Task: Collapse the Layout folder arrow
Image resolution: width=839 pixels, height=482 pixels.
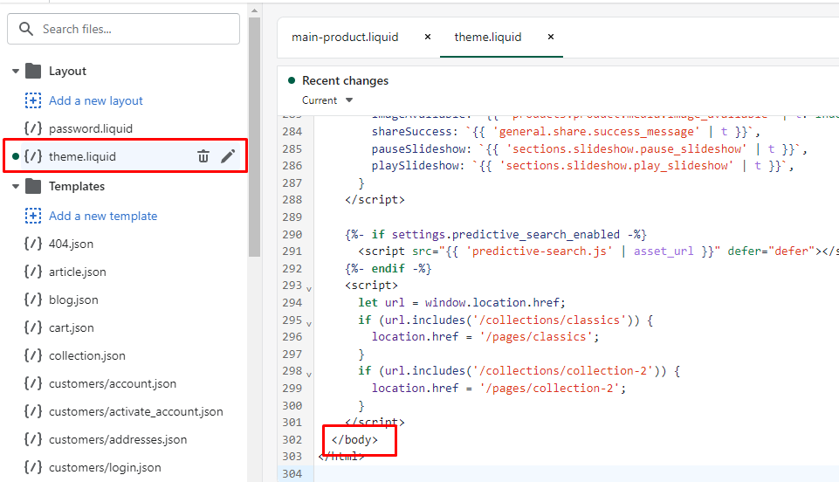Action: coord(16,72)
